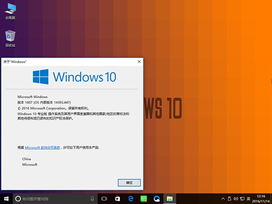
Task: Expand the hidden system tray icons
Action: click(x=223, y=198)
